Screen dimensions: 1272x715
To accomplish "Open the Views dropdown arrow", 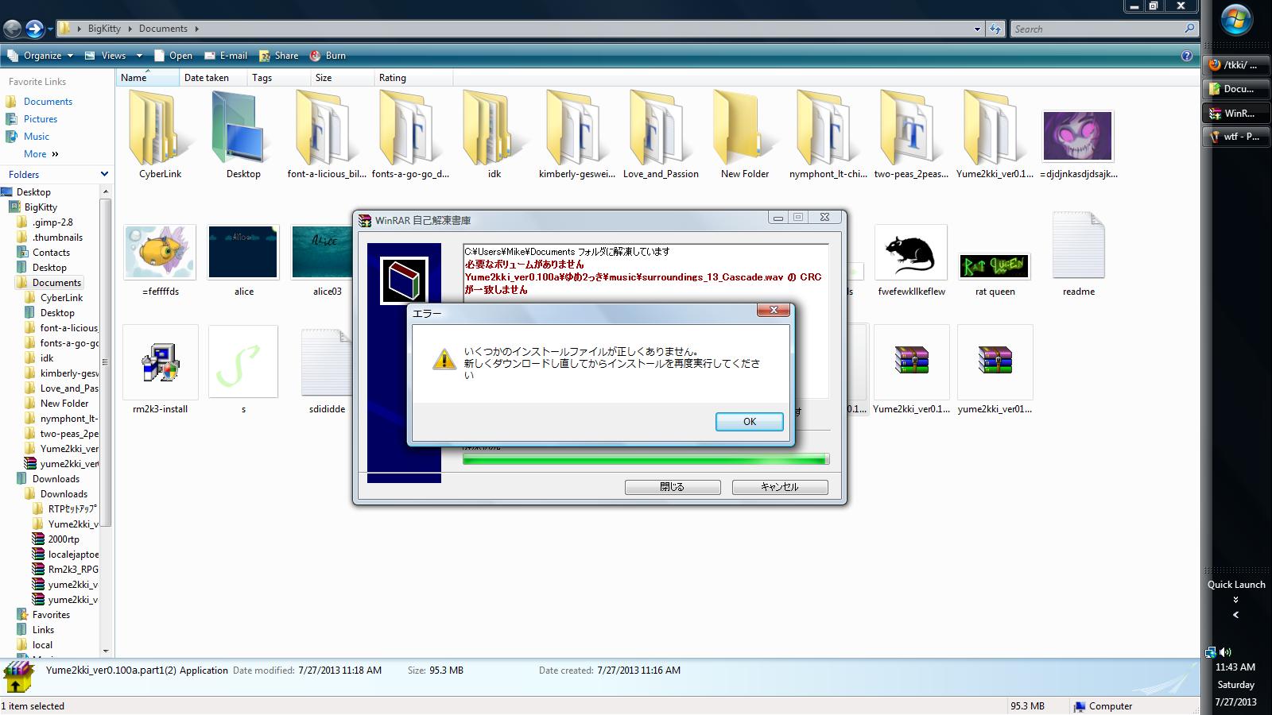I will (139, 56).
